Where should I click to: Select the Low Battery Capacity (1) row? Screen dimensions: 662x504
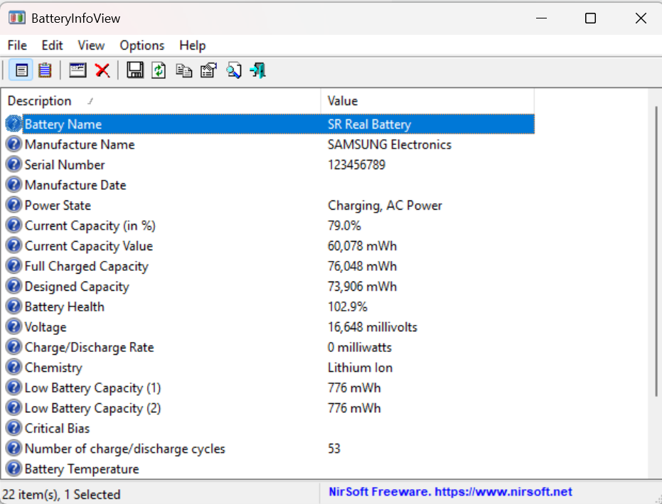(x=270, y=387)
